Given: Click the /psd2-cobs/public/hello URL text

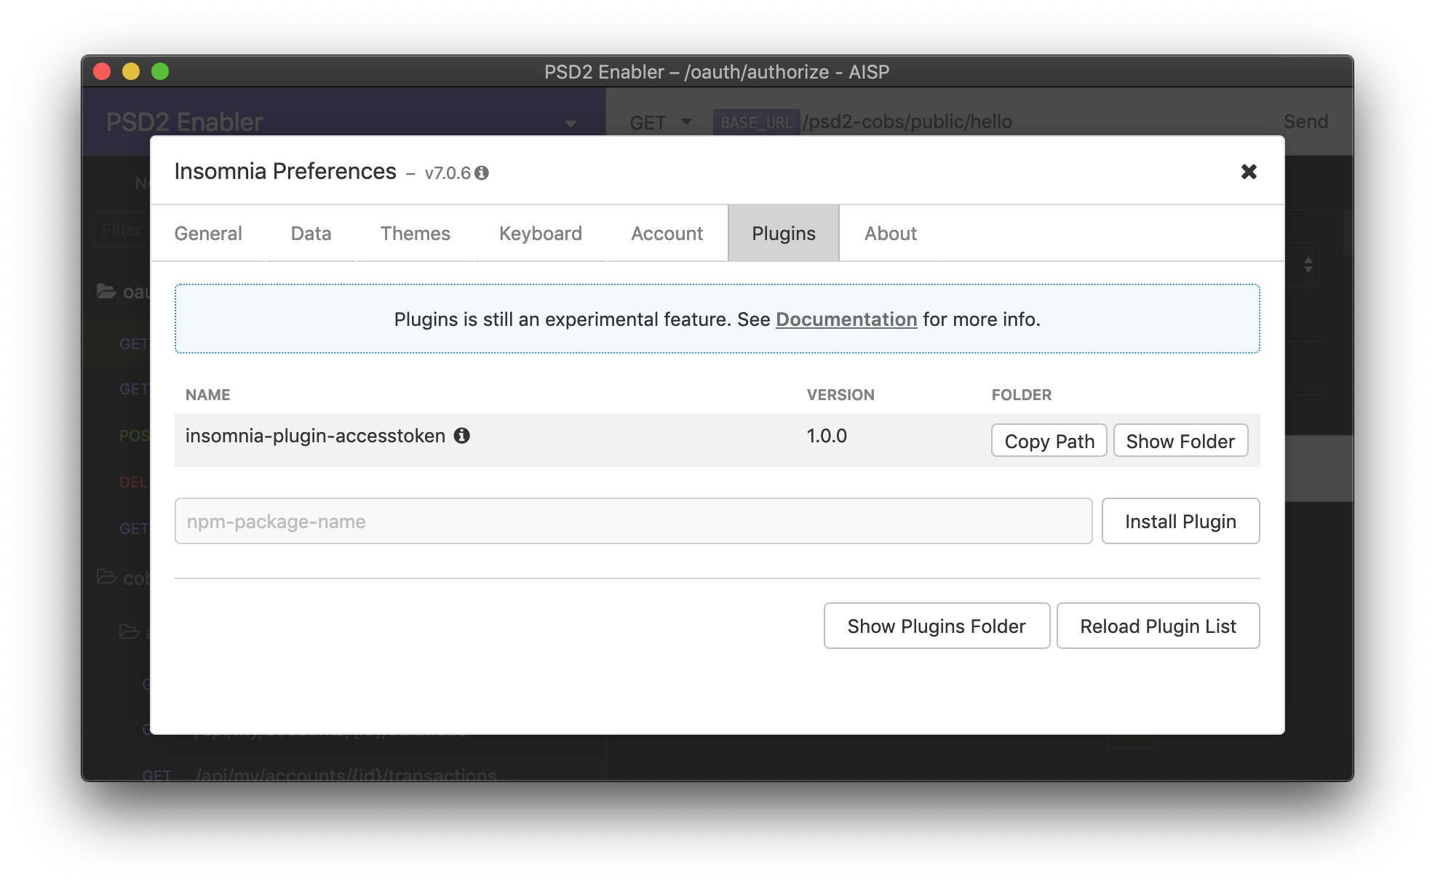Looking at the screenshot, I should coord(907,121).
